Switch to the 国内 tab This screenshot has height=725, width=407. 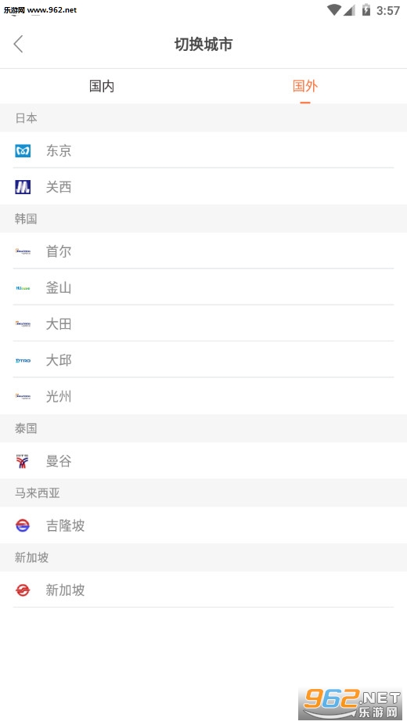102,86
